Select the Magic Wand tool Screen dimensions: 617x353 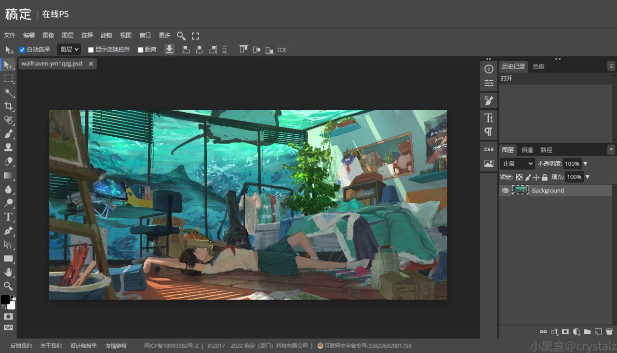[x=9, y=92]
